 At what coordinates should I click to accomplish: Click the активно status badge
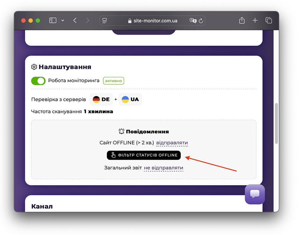tap(114, 81)
